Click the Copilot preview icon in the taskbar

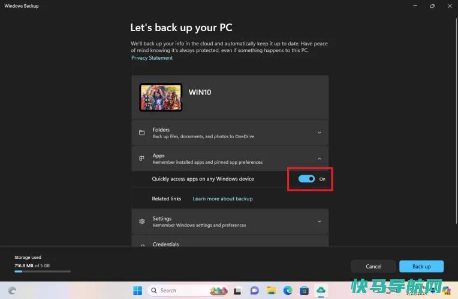447,290
